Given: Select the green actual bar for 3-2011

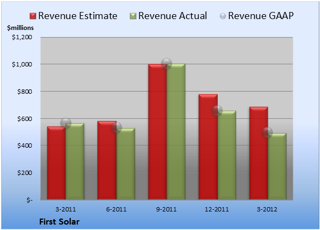Looking at the screenshot, I should coord(75,161).
